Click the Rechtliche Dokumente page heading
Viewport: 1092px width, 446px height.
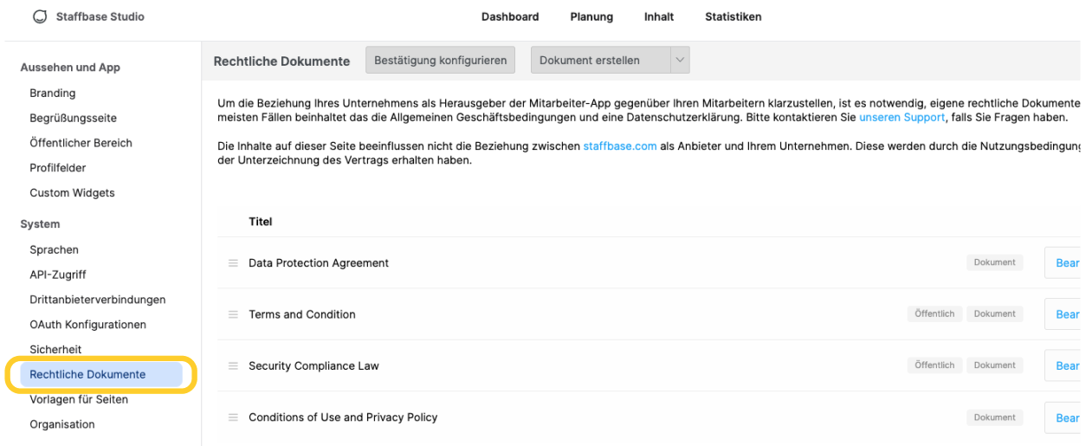coord(281,61)
